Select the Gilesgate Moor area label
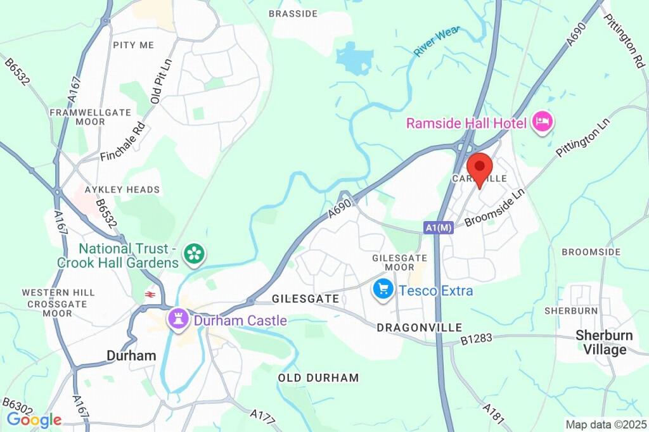The height and width of the screenshot is (432, 649). click(399, 263)
